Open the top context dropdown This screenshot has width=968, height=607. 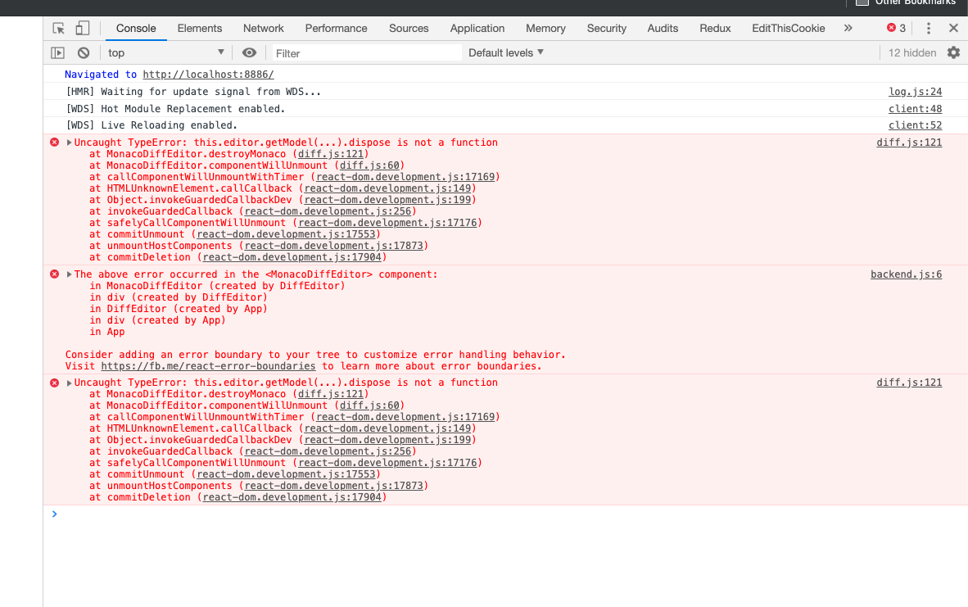(x=165, y=53)
